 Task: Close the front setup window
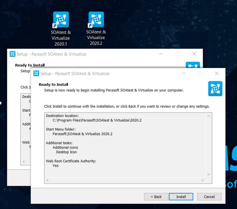click(217, 73)
